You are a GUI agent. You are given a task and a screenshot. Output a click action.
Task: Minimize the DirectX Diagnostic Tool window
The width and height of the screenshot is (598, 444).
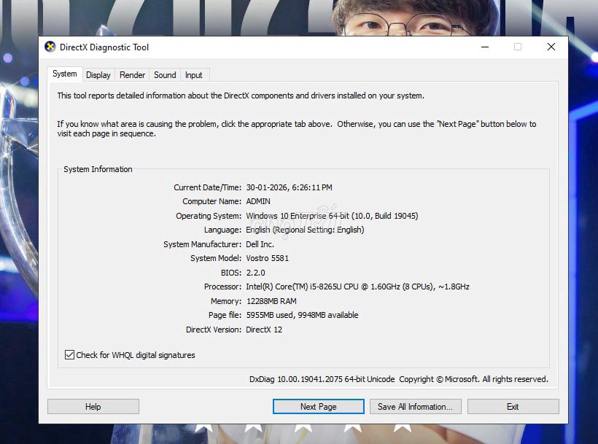pos(485,47)
